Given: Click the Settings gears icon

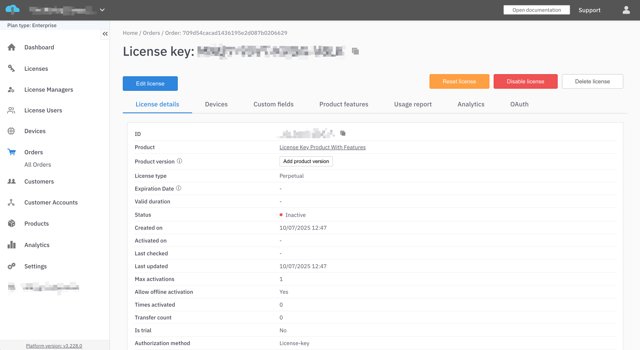Looking at the screenshot, I should click(11, 266).
